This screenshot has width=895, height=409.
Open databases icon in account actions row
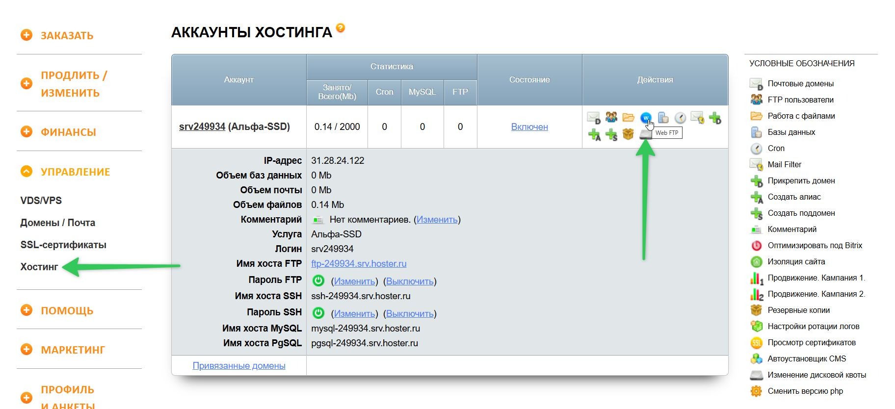click(663, 118)
